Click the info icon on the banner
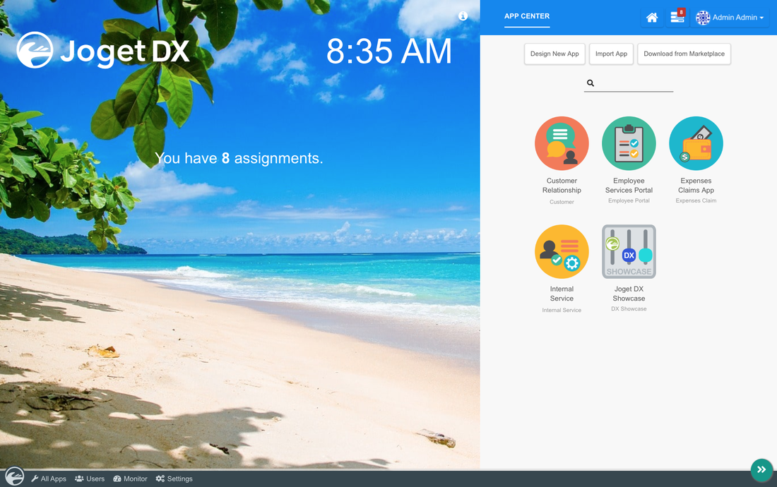Image resolution: width=777 pixels, height=487 pixels. point(463,16)
